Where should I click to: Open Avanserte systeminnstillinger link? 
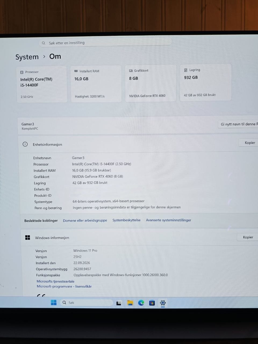point(169,220)
